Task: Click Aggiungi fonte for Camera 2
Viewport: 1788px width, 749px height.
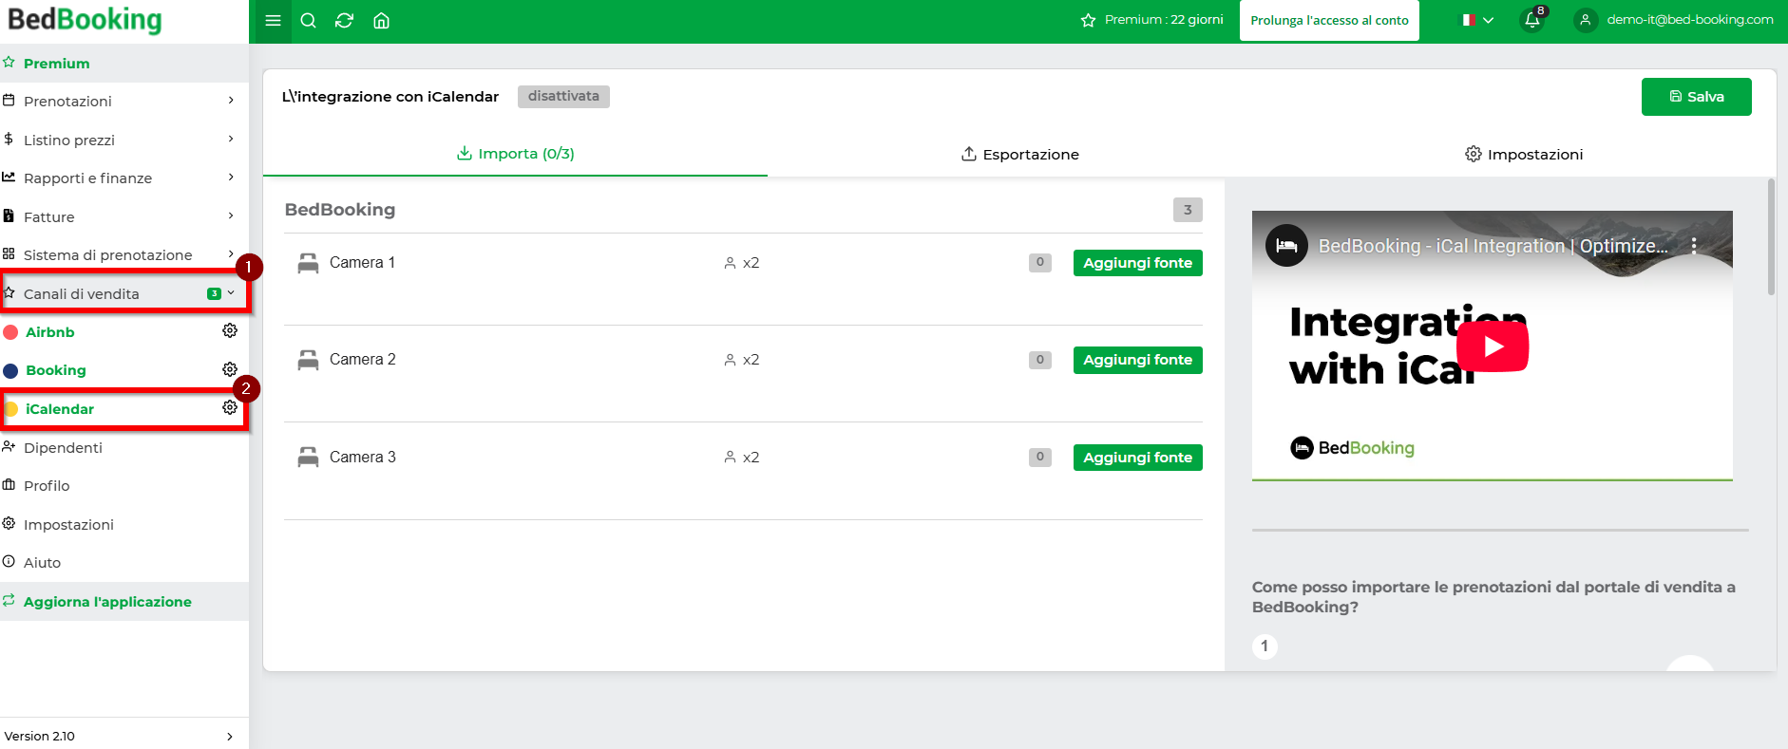Action: coord(1137,360)
